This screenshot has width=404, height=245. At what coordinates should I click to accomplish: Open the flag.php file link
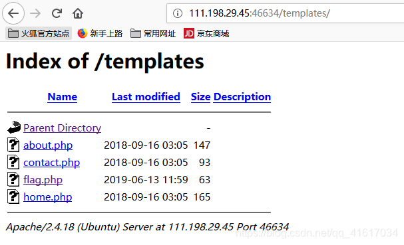pyautogui.click(x=43, y=180)
